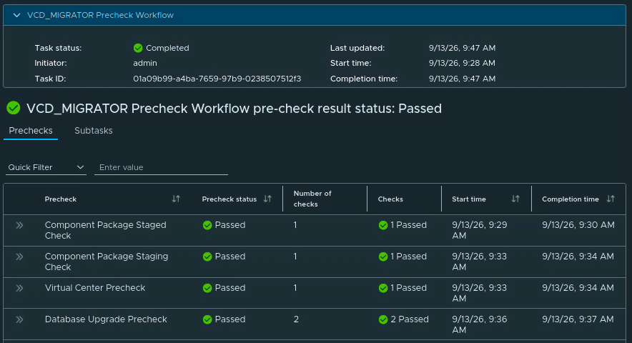
Task: Click the Start time value 9:28 AM
Action: click(462, 64)
